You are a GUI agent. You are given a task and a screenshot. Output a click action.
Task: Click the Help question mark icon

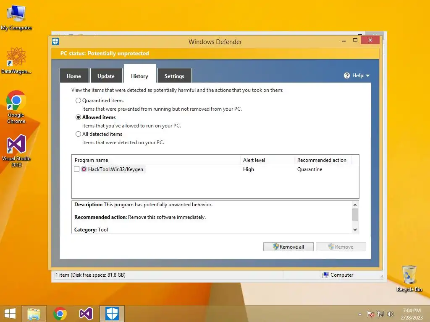point(347,75)
